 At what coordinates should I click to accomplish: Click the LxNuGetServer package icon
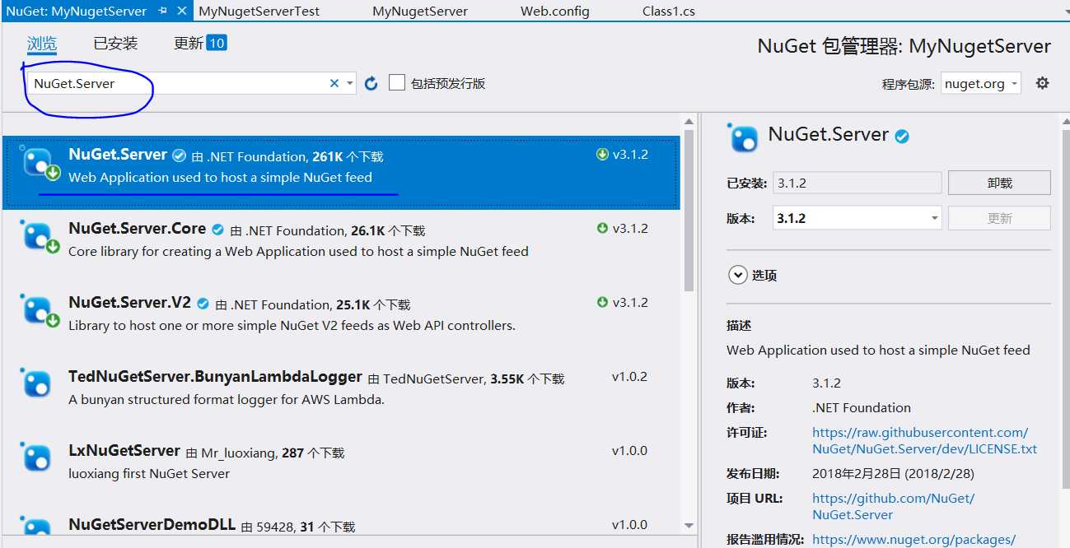pos(36,457)
